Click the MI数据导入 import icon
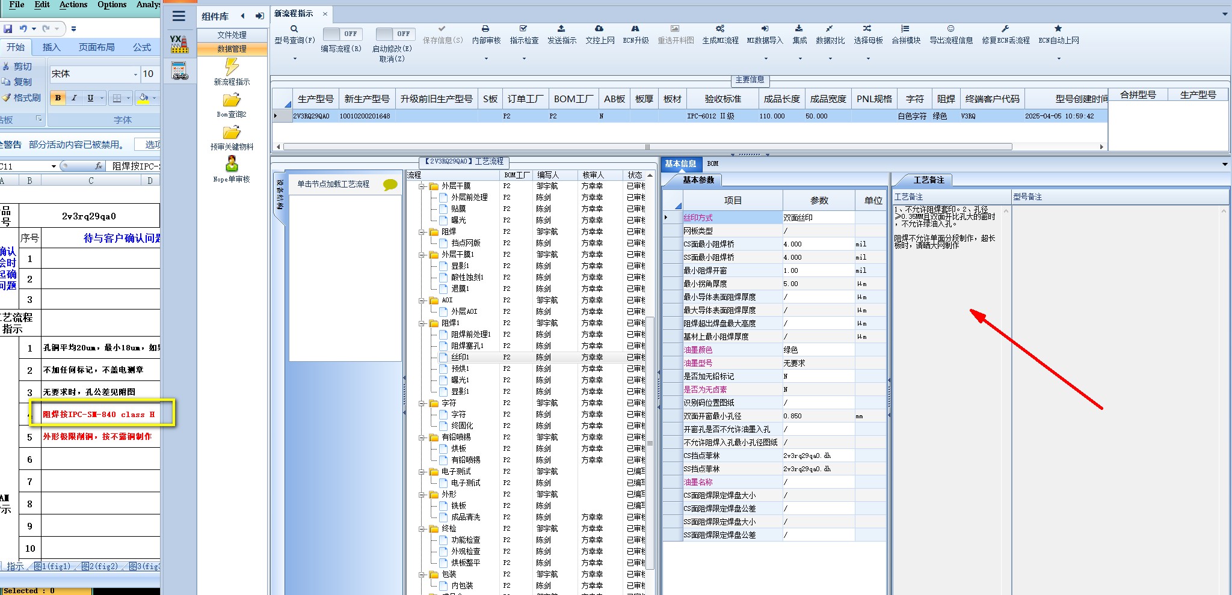The image size is (1232, 595). pyautogui.click(x=765, y=28)
